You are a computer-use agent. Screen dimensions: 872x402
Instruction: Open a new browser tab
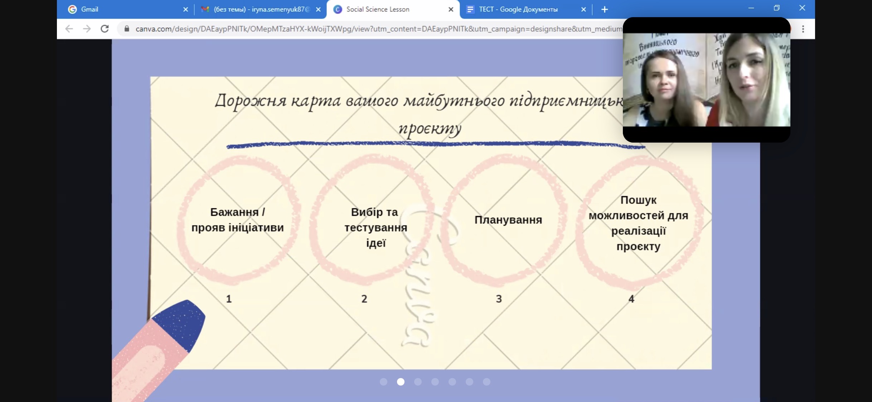[605, 10]
